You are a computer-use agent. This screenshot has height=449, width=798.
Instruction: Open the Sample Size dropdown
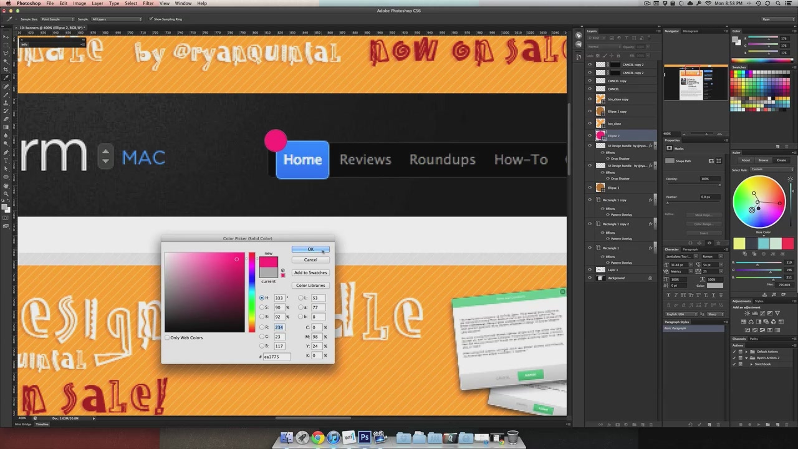(57, 19)
